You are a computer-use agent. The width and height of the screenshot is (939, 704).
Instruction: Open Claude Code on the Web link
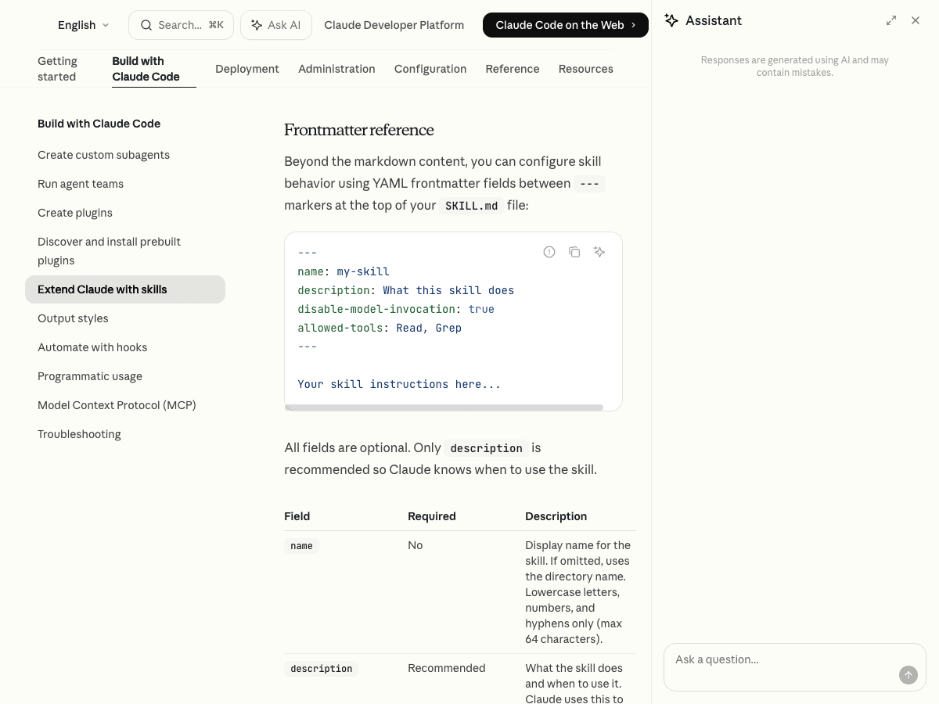pyautogui.click(x=565, y=25)
